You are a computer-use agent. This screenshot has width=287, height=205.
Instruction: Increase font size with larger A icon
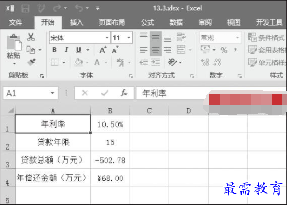pos(103,50)
